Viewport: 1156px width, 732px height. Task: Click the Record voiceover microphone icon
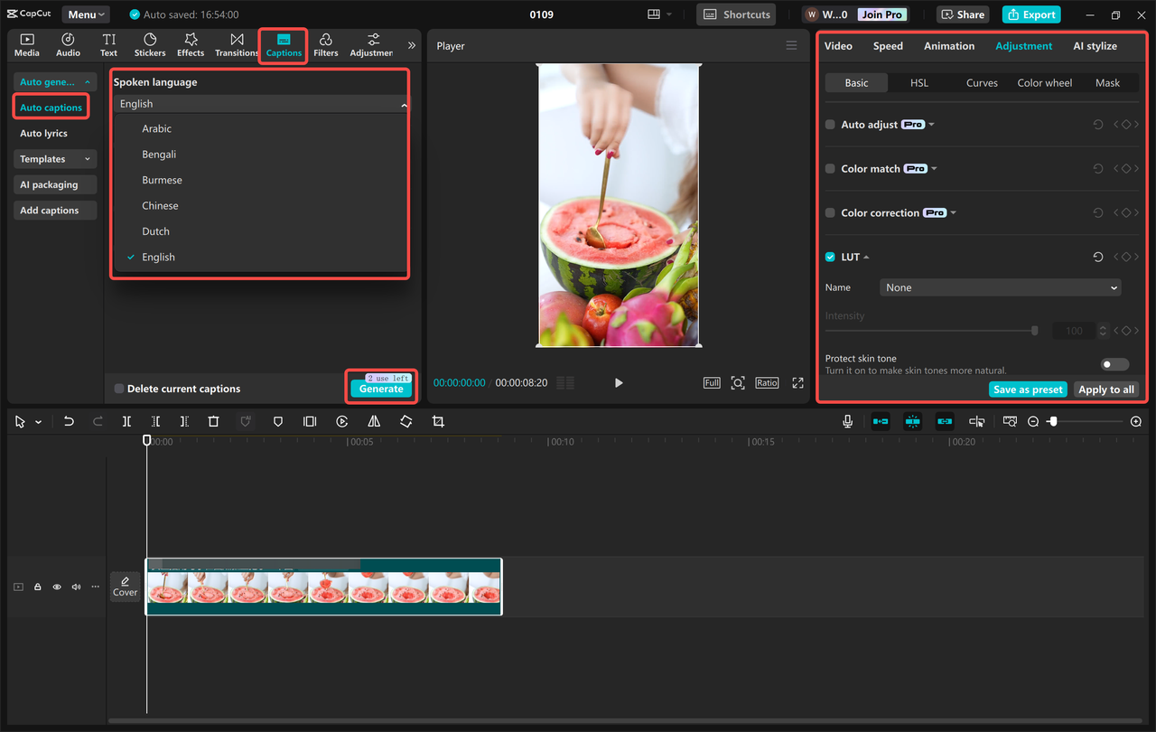click(846, 421)
